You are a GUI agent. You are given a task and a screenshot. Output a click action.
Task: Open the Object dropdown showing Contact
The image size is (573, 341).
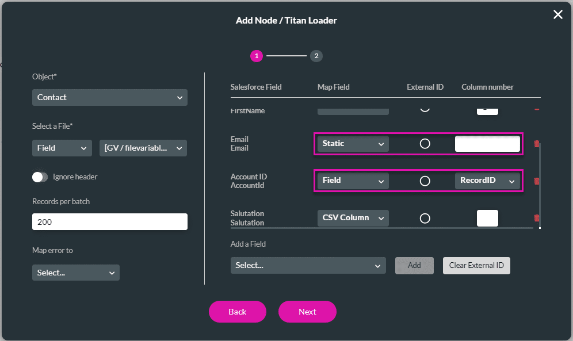coord(109,98)
